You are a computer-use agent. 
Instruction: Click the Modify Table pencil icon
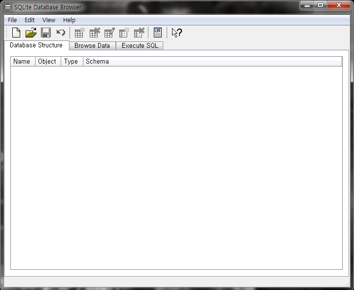point(109,33)
